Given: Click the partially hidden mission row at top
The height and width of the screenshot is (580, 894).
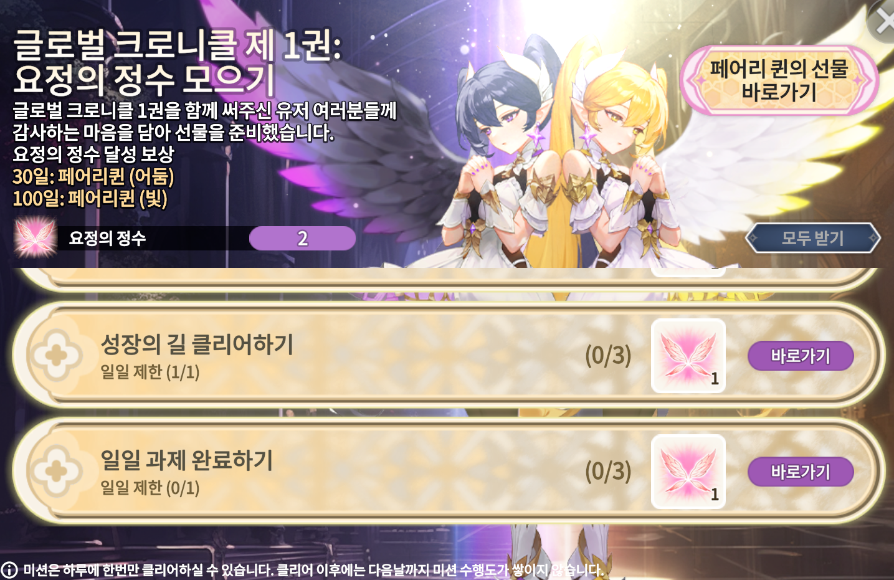Looking at the screenshot, I should pyautogui.click(x=447, y=278).
